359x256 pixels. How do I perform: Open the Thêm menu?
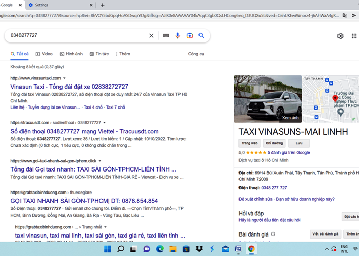(123, 54)
